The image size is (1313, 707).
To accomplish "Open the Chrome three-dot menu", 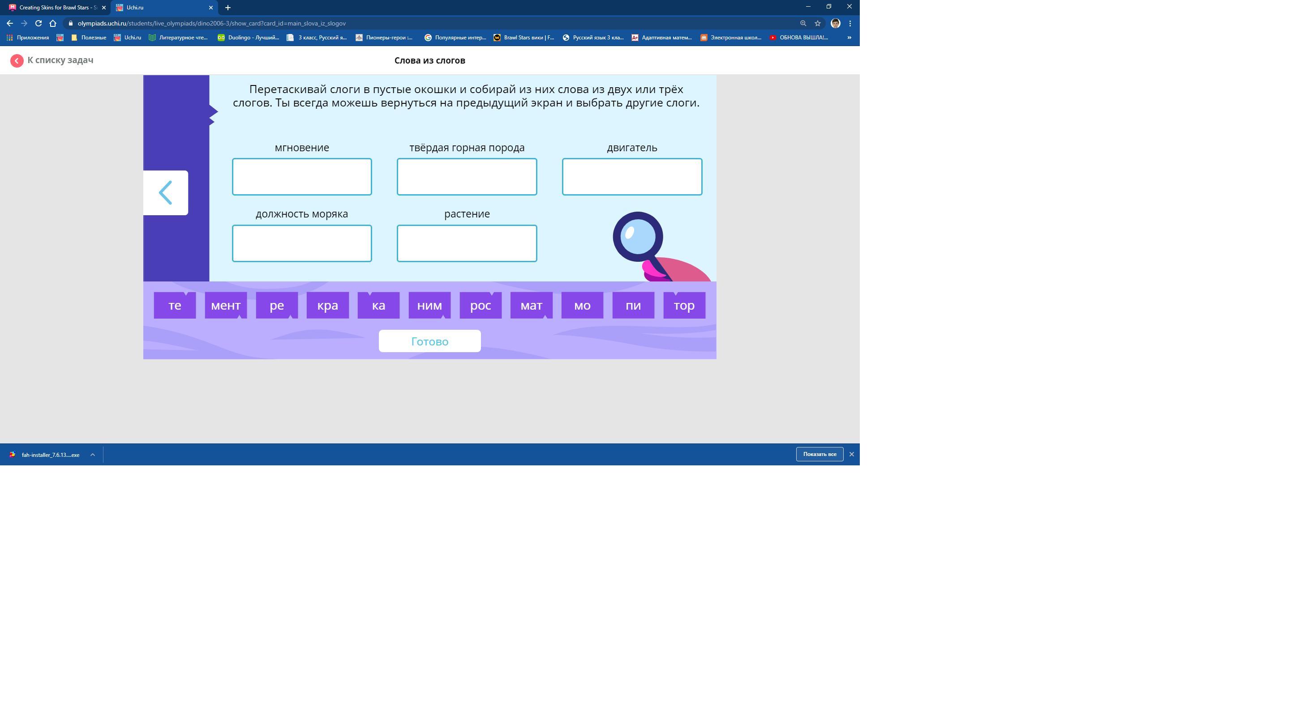I will tap(850, 23).
